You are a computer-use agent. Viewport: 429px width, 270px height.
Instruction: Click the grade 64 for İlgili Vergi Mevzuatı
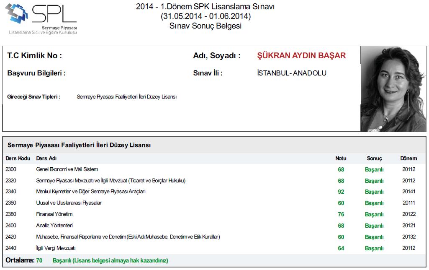[x=341, y=248]
